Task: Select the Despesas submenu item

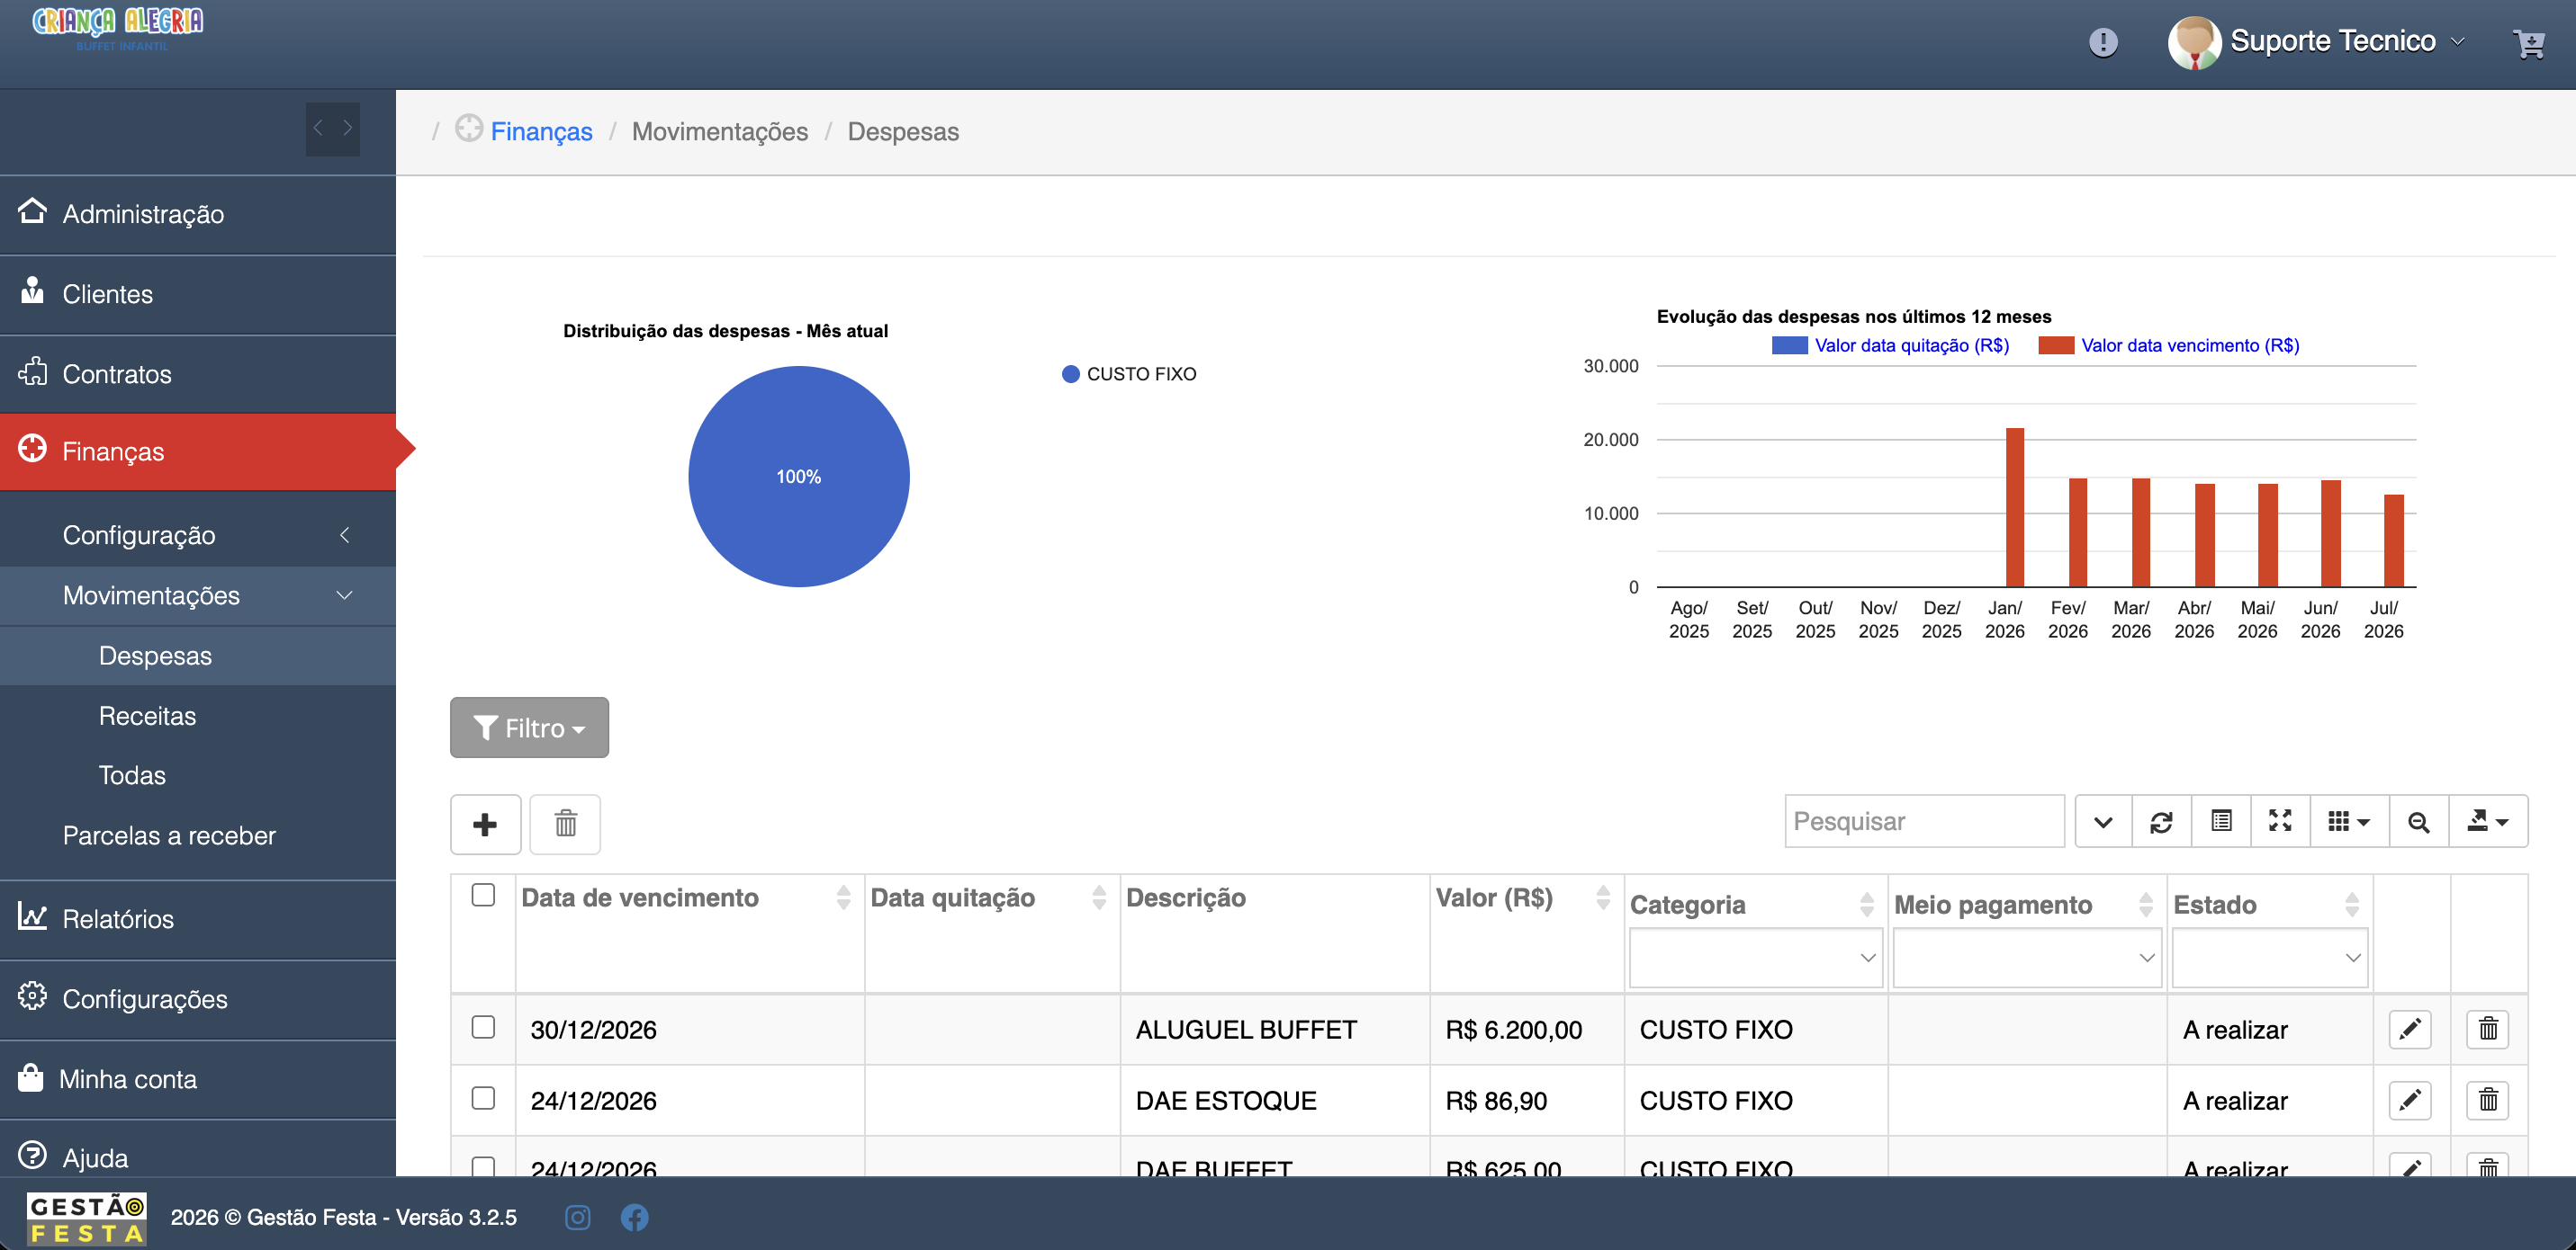Action: pyautogui.click(x=198, y=656)
